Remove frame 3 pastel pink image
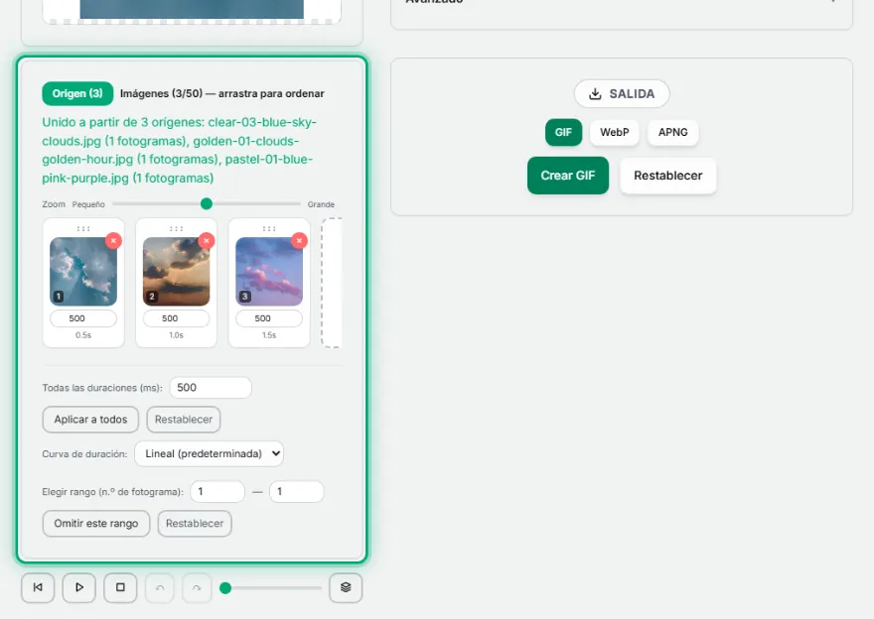Screen dimensions: 874x619 pos(299,240)
